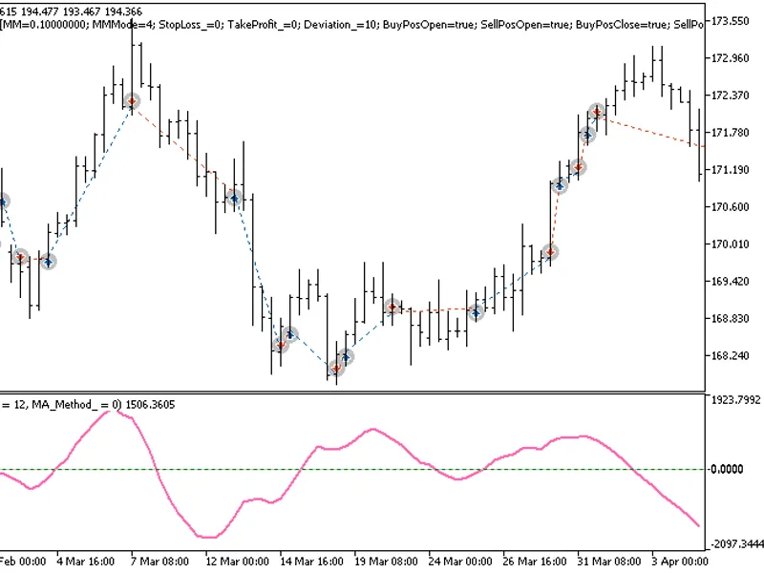This screenshot has height=573, width=764.
Task: Select the blue buy marker near the 171.780 level
Action: [587, 135]
